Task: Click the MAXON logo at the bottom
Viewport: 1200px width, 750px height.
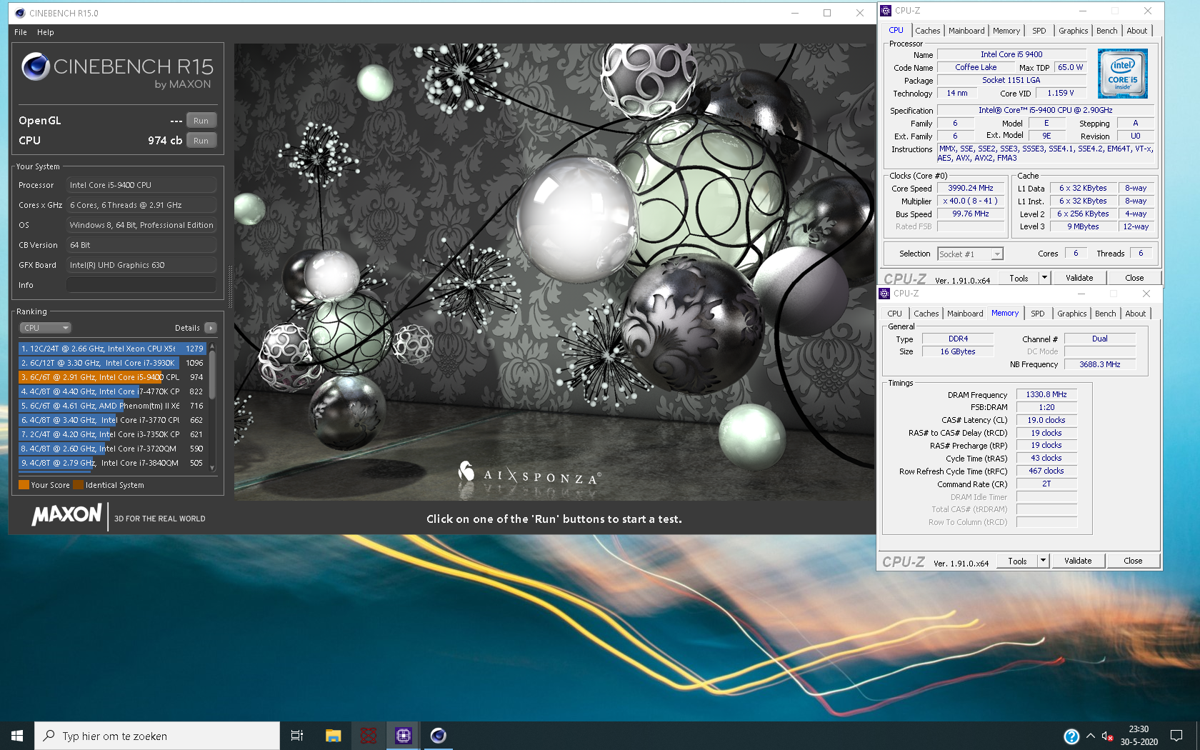Action: 67,515
